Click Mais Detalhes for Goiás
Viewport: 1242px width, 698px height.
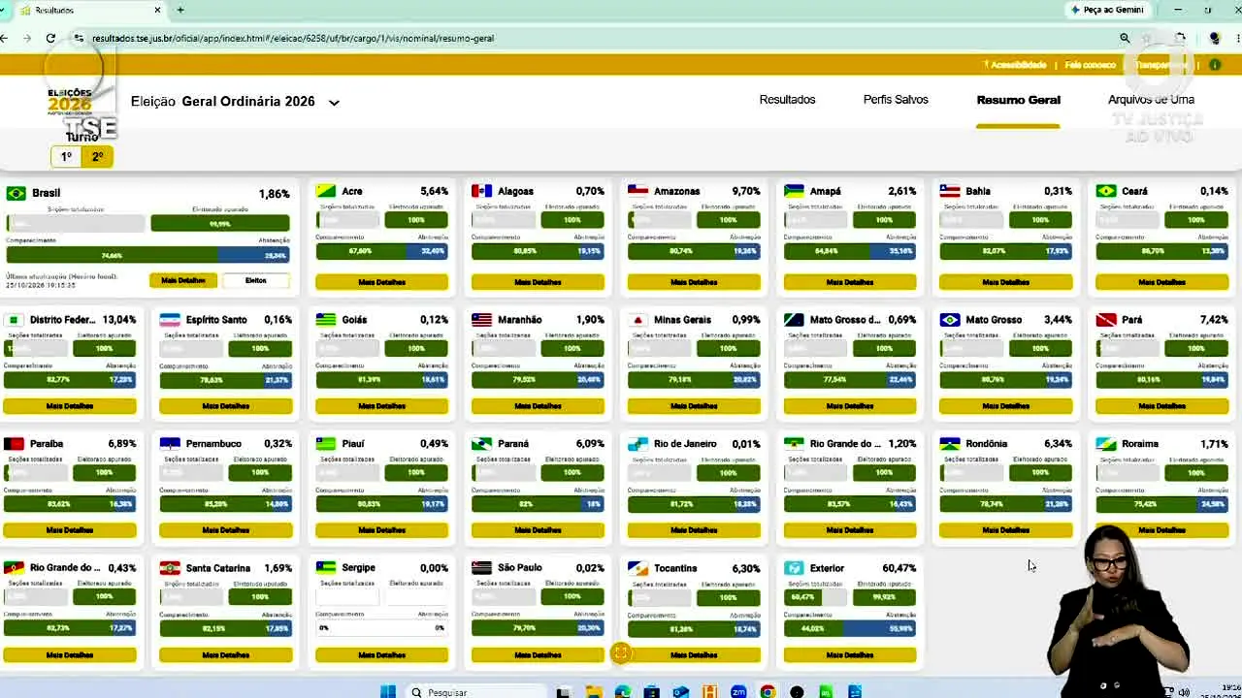[381, 406]
